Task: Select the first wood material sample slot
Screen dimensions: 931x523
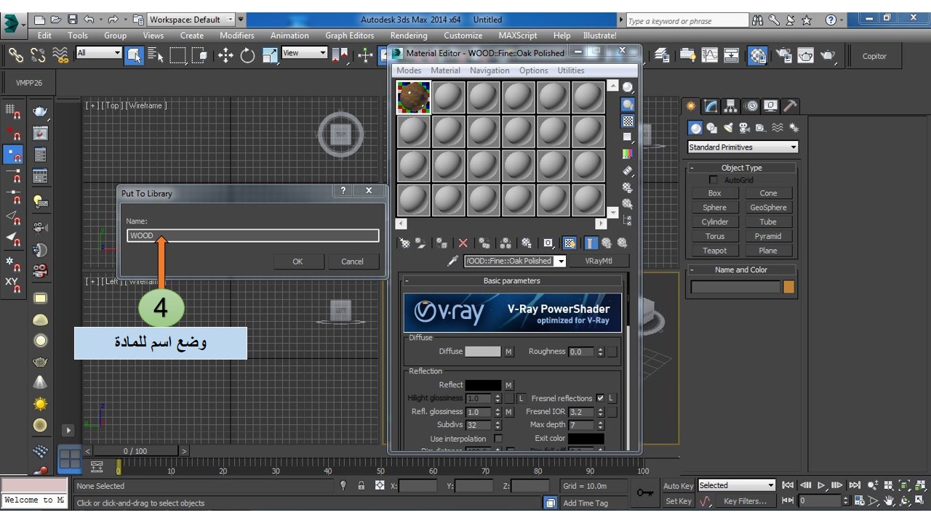Action: tap(414, 97)
